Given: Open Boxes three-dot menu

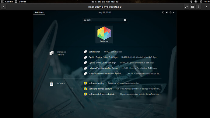Looking at the screenshot, I should [199, 7].
